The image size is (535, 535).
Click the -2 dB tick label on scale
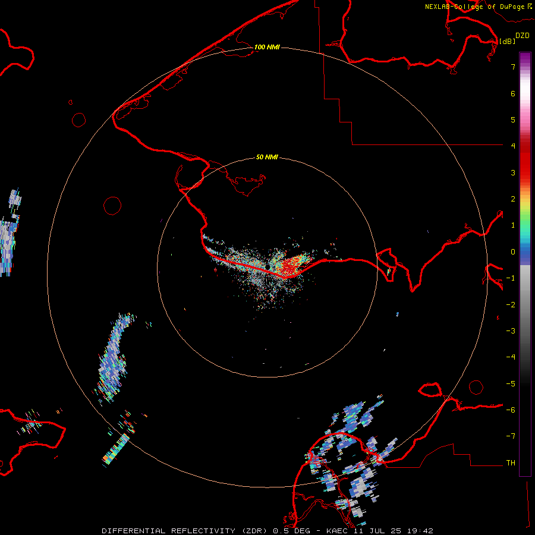(511, 305)
